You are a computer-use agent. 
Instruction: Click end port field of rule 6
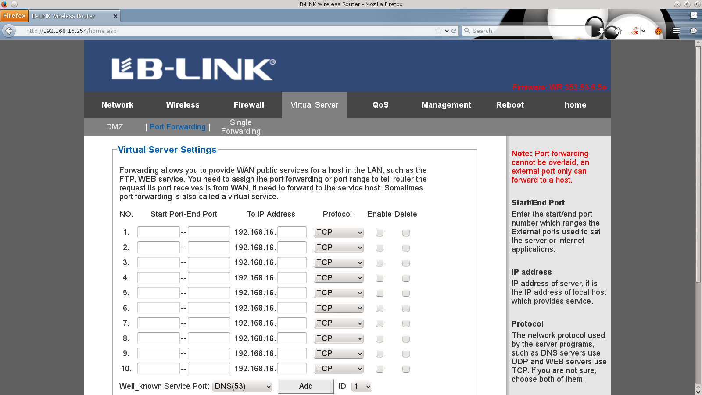(209, 308)
